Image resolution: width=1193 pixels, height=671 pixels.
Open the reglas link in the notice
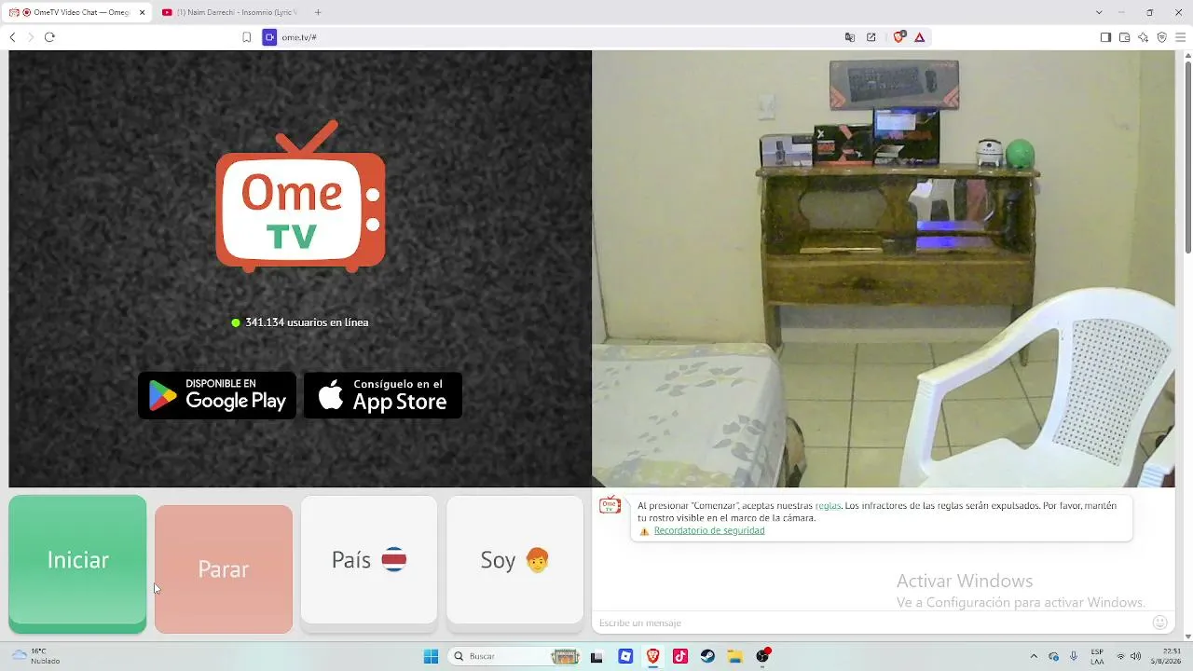(x=828, y=506)
